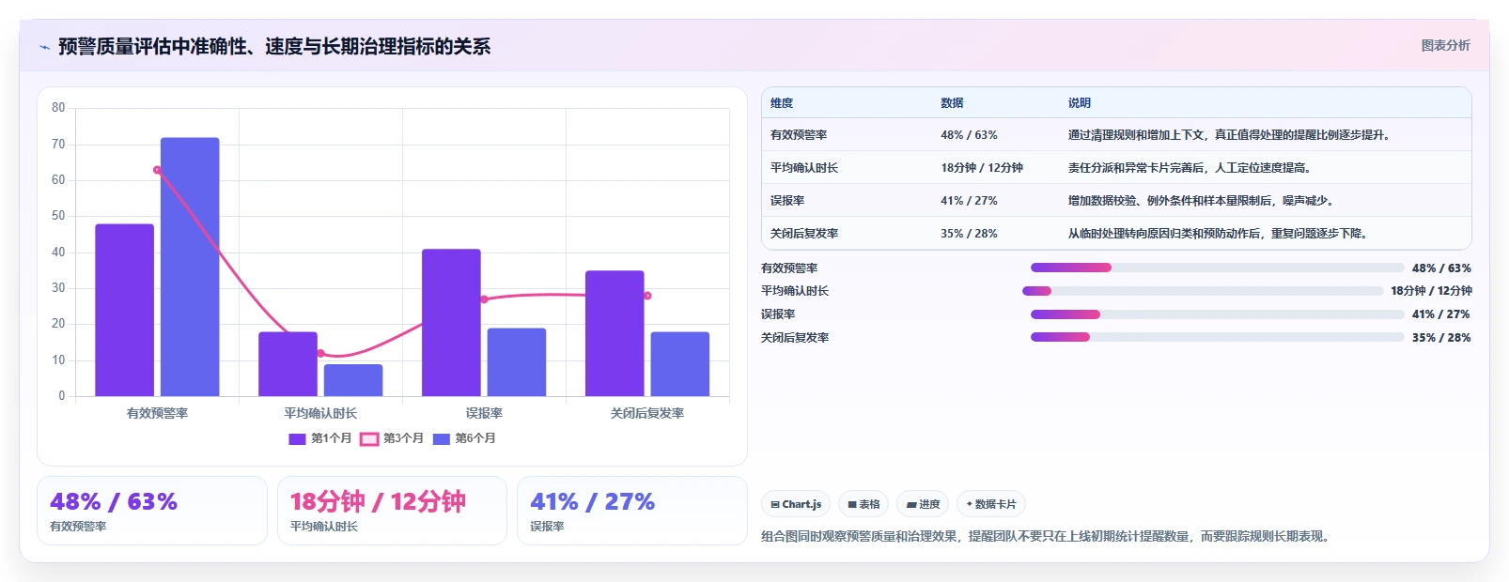The height and width of the screenshot is (582, 1509).
Task: Select the 数据卡片 tag chip
Action: (x=991, y=504)
